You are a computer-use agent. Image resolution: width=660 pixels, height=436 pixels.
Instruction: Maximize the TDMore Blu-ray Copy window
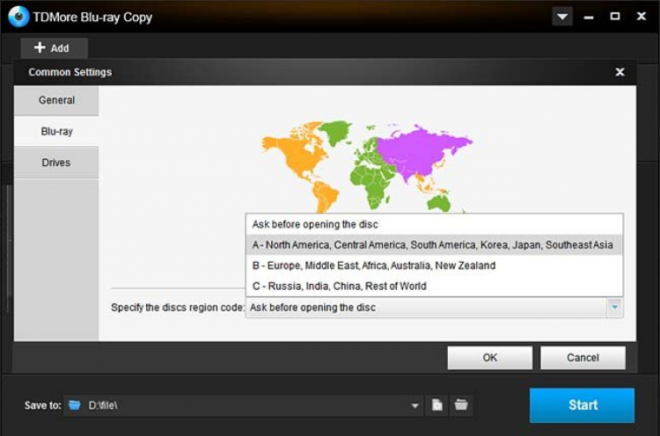615,17
